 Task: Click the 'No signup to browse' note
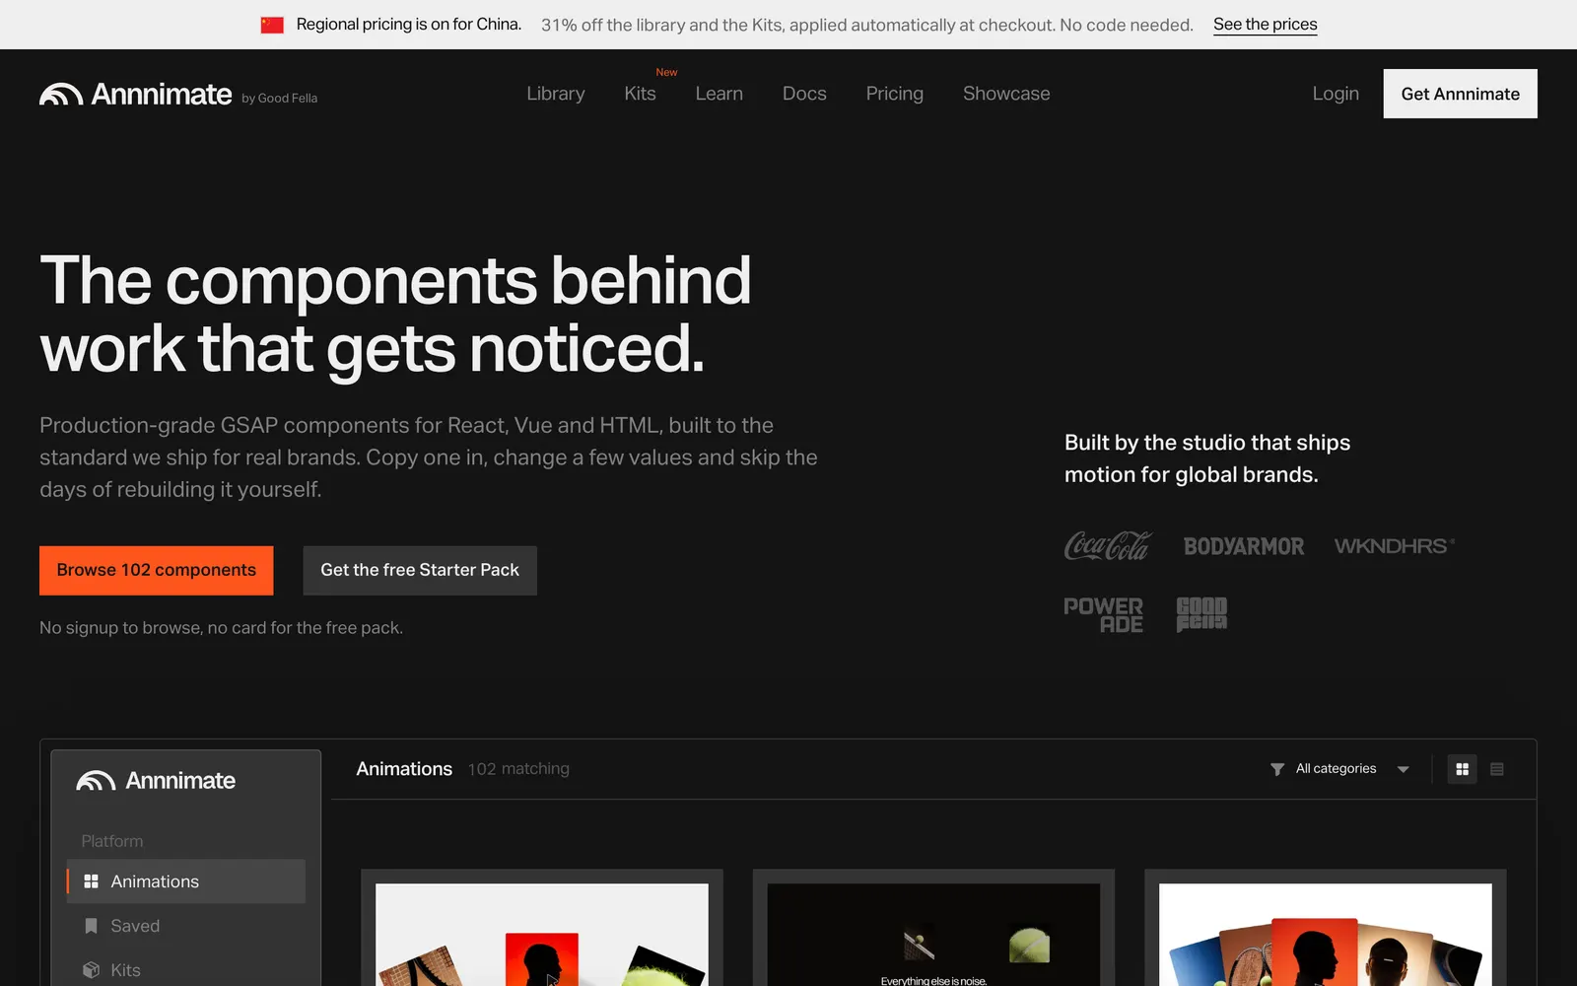pyautogui.click(x=221, y=628)
